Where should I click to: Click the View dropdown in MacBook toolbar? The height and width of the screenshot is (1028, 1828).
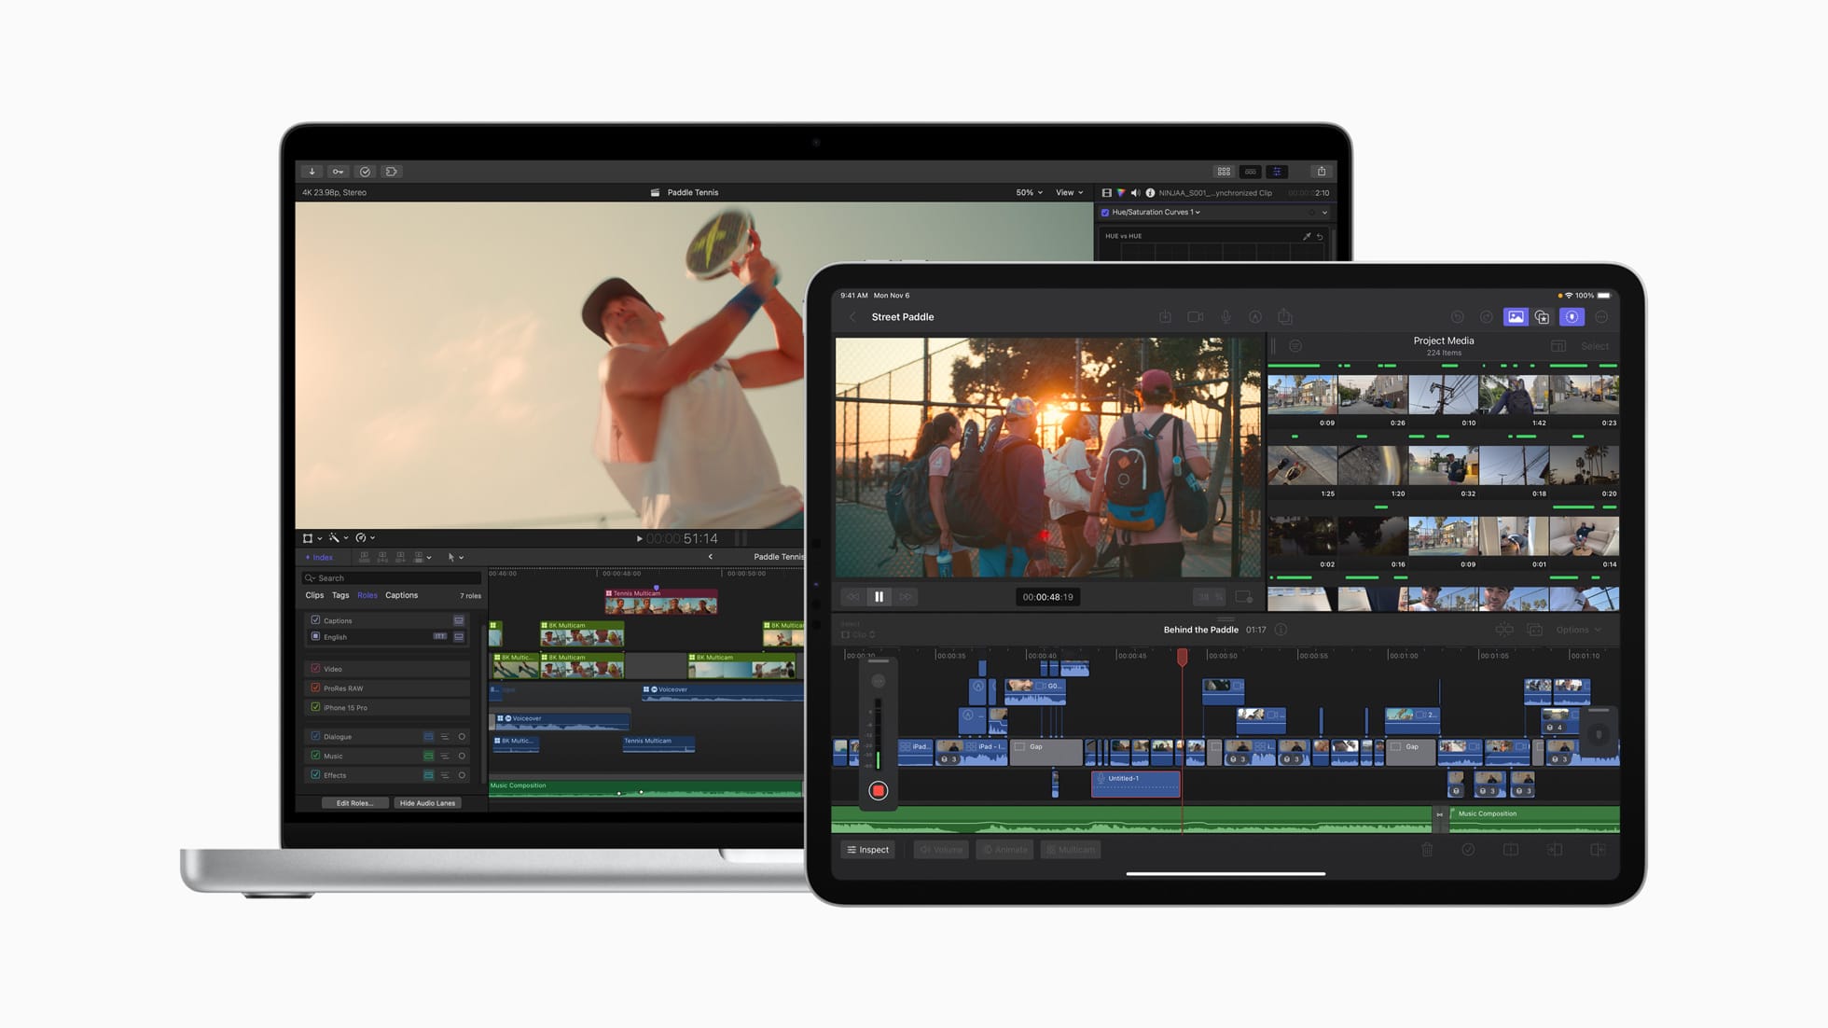1069,192
